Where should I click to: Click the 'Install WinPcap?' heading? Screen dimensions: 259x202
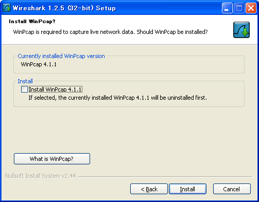(x=32, y=22)
